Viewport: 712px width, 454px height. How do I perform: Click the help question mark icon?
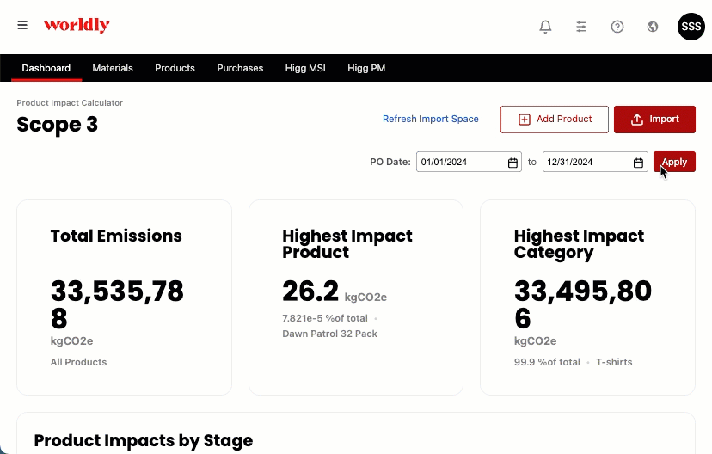coord(617,27)
